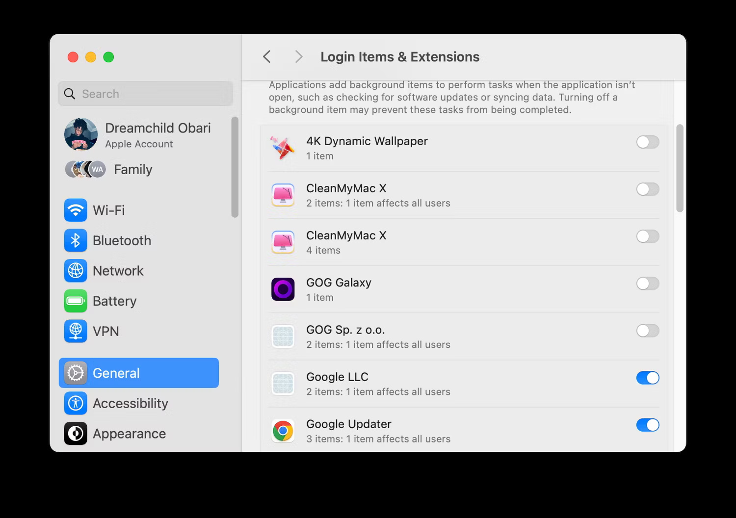736x518 pixels.
Task: Enable the CleanMyMac X background items toggle
Action: [x=648, y=189]
